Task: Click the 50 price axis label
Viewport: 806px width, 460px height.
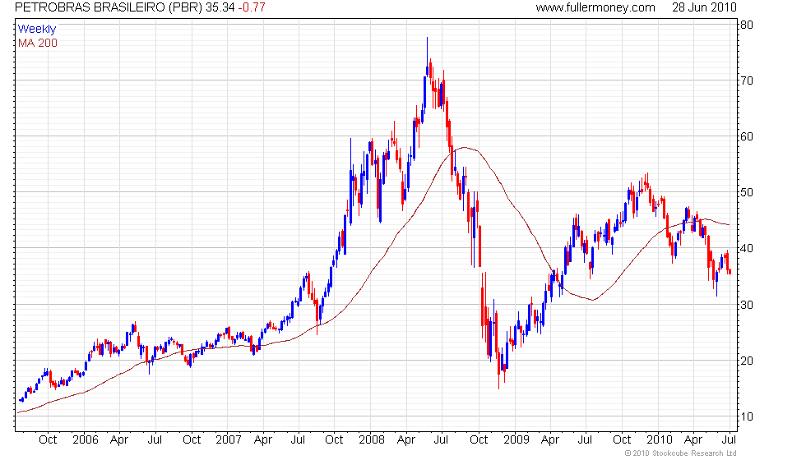Action: (x=747, y=192)
